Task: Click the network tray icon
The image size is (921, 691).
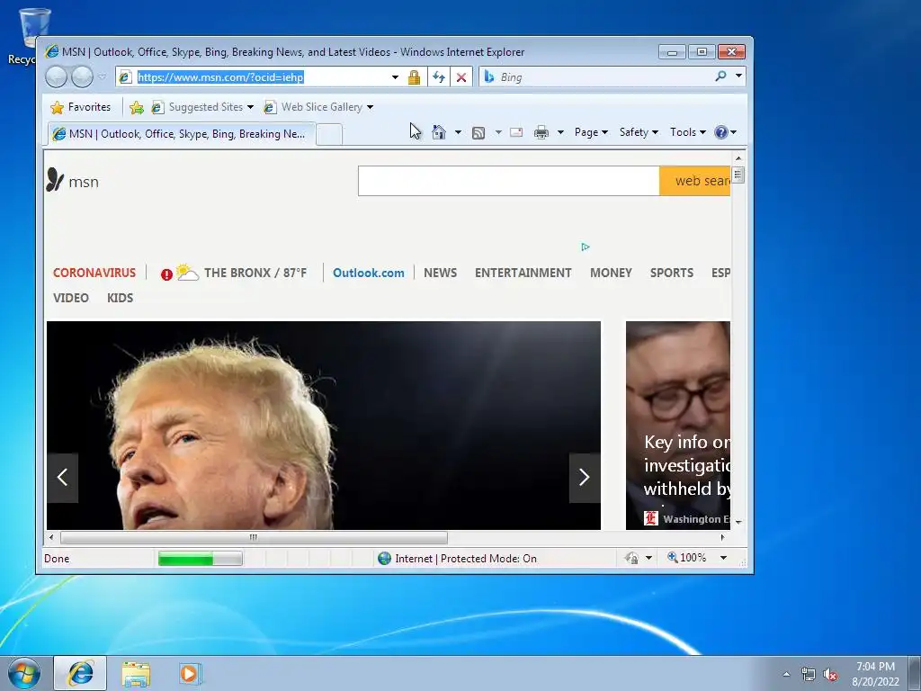Action: (x=809, y=675)
